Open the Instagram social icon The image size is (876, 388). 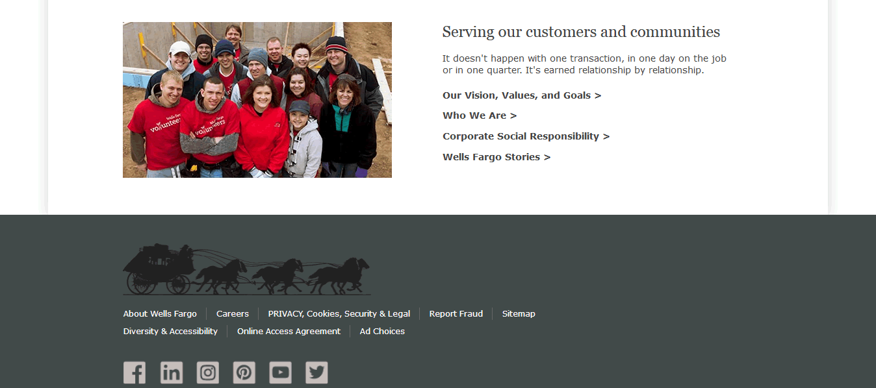(208, 372)
